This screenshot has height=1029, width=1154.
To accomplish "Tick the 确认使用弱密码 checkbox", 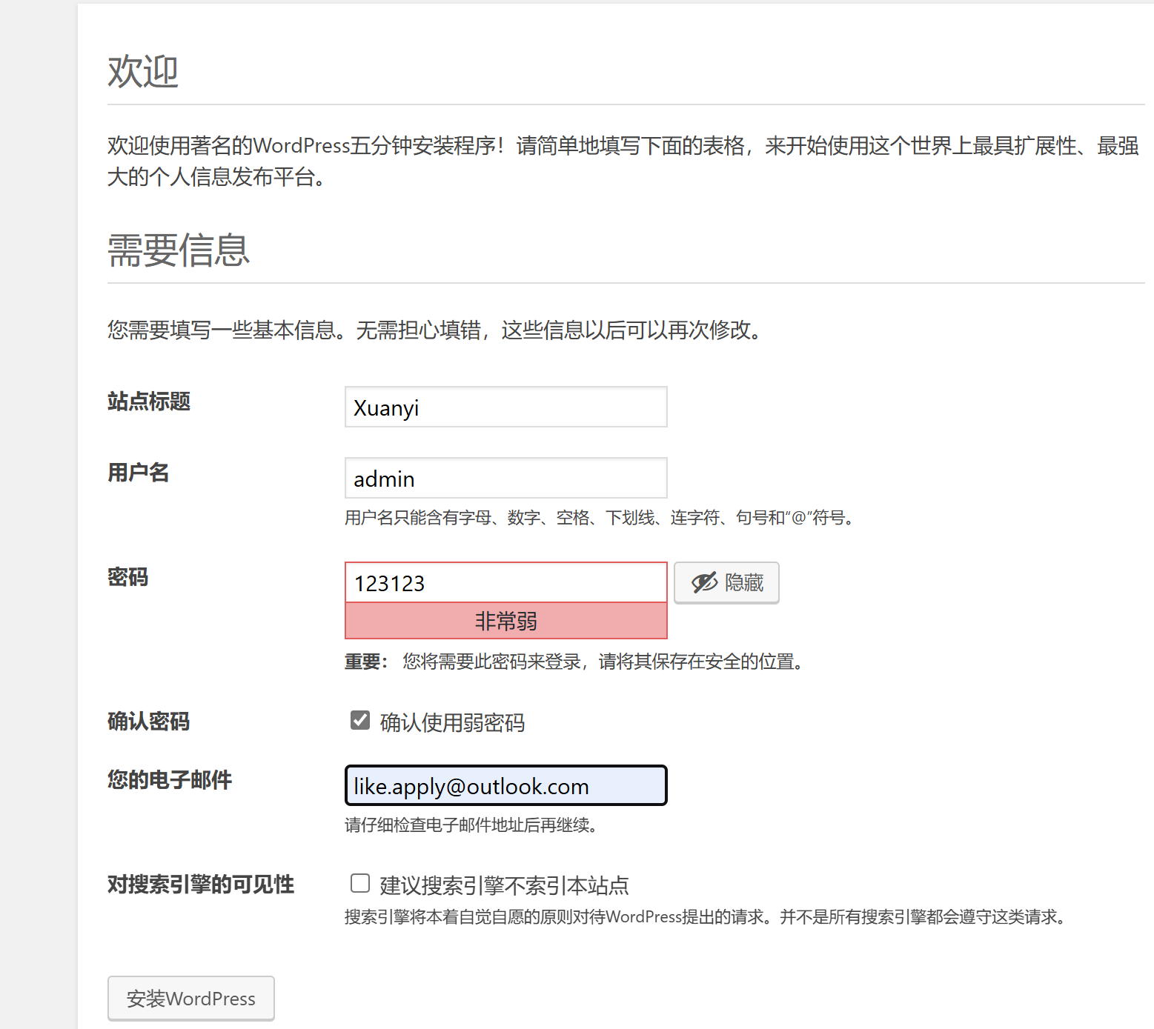I will [360, 720].
